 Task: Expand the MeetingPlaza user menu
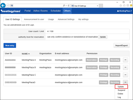(124, 11)
